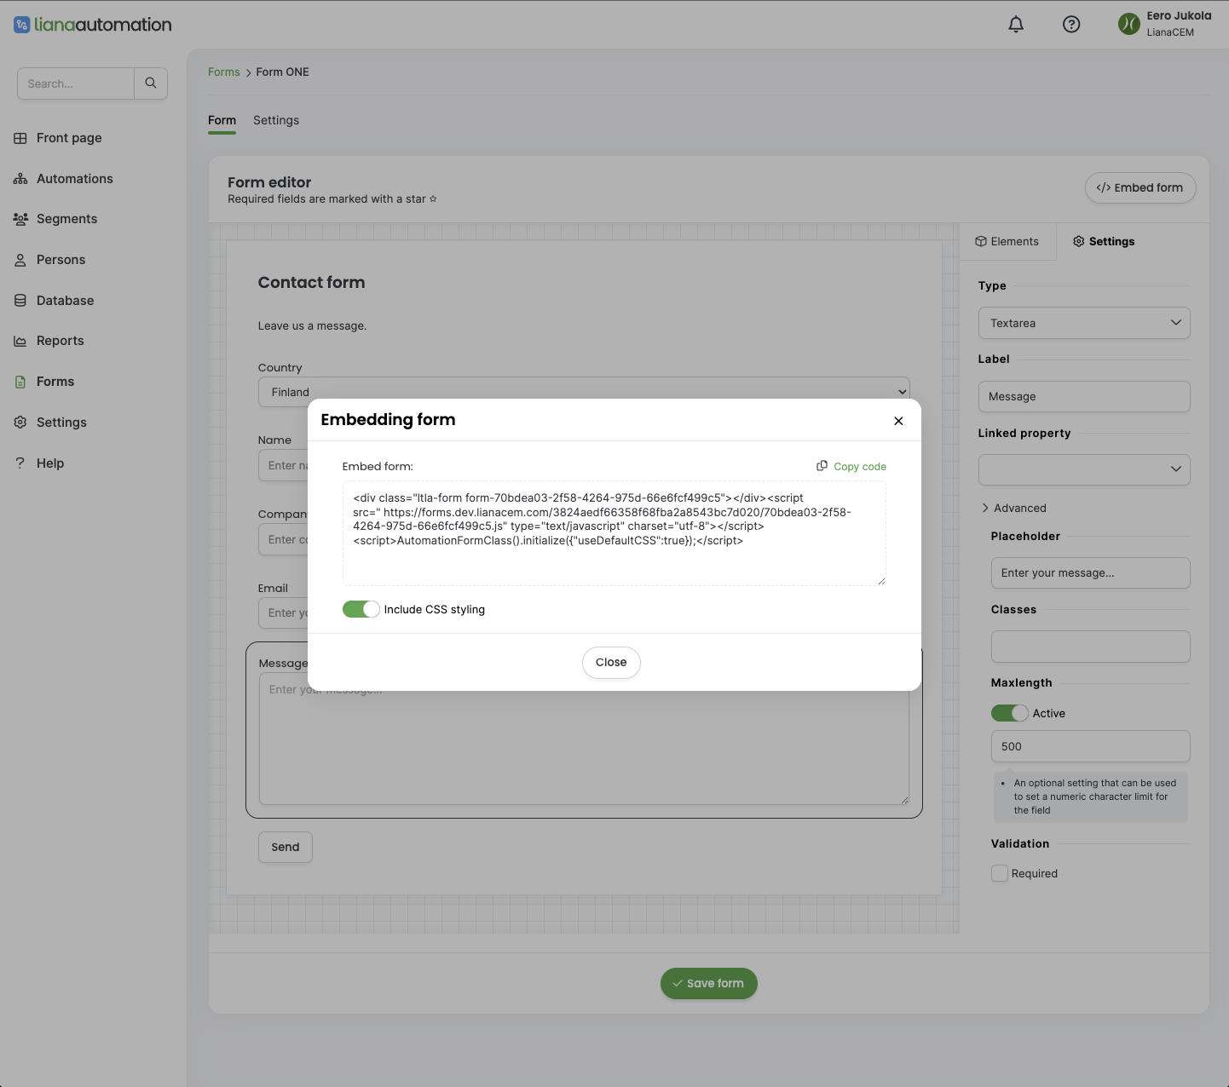Open the help question mark icon in header
The height and width of the screenshot is (1087, 1229).
[x=1071, y=25]
